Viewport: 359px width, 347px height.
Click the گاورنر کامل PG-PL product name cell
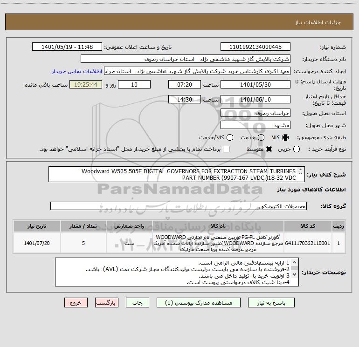click(x=218, y=243)
